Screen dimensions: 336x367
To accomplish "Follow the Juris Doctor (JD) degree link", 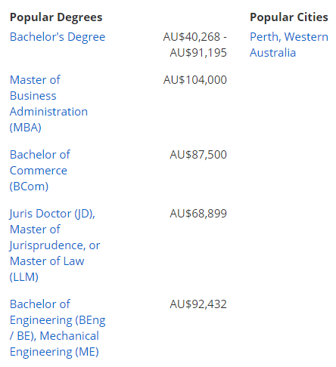I will [54, 245].
